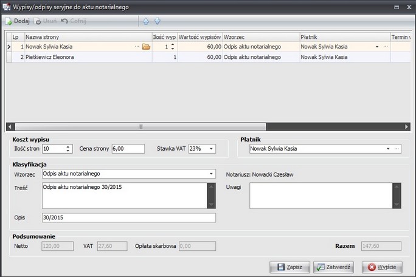Increase Ilość stron with the spinner
Viewport: 416px width, 277px height.
coord(68,146)
